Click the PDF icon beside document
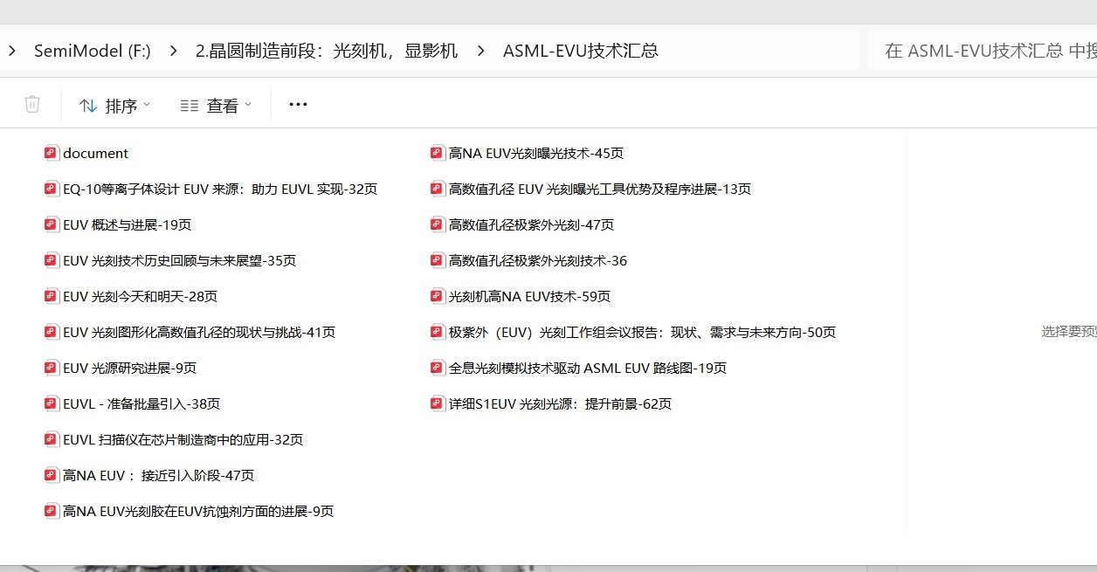 (x=51, y=152)
